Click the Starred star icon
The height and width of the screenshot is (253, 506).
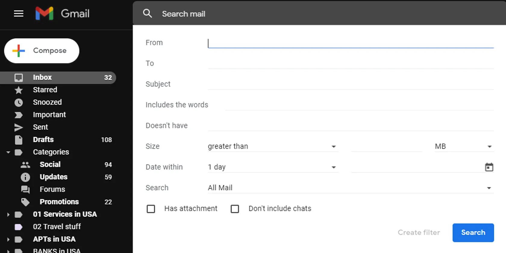[x=19, y=90]
